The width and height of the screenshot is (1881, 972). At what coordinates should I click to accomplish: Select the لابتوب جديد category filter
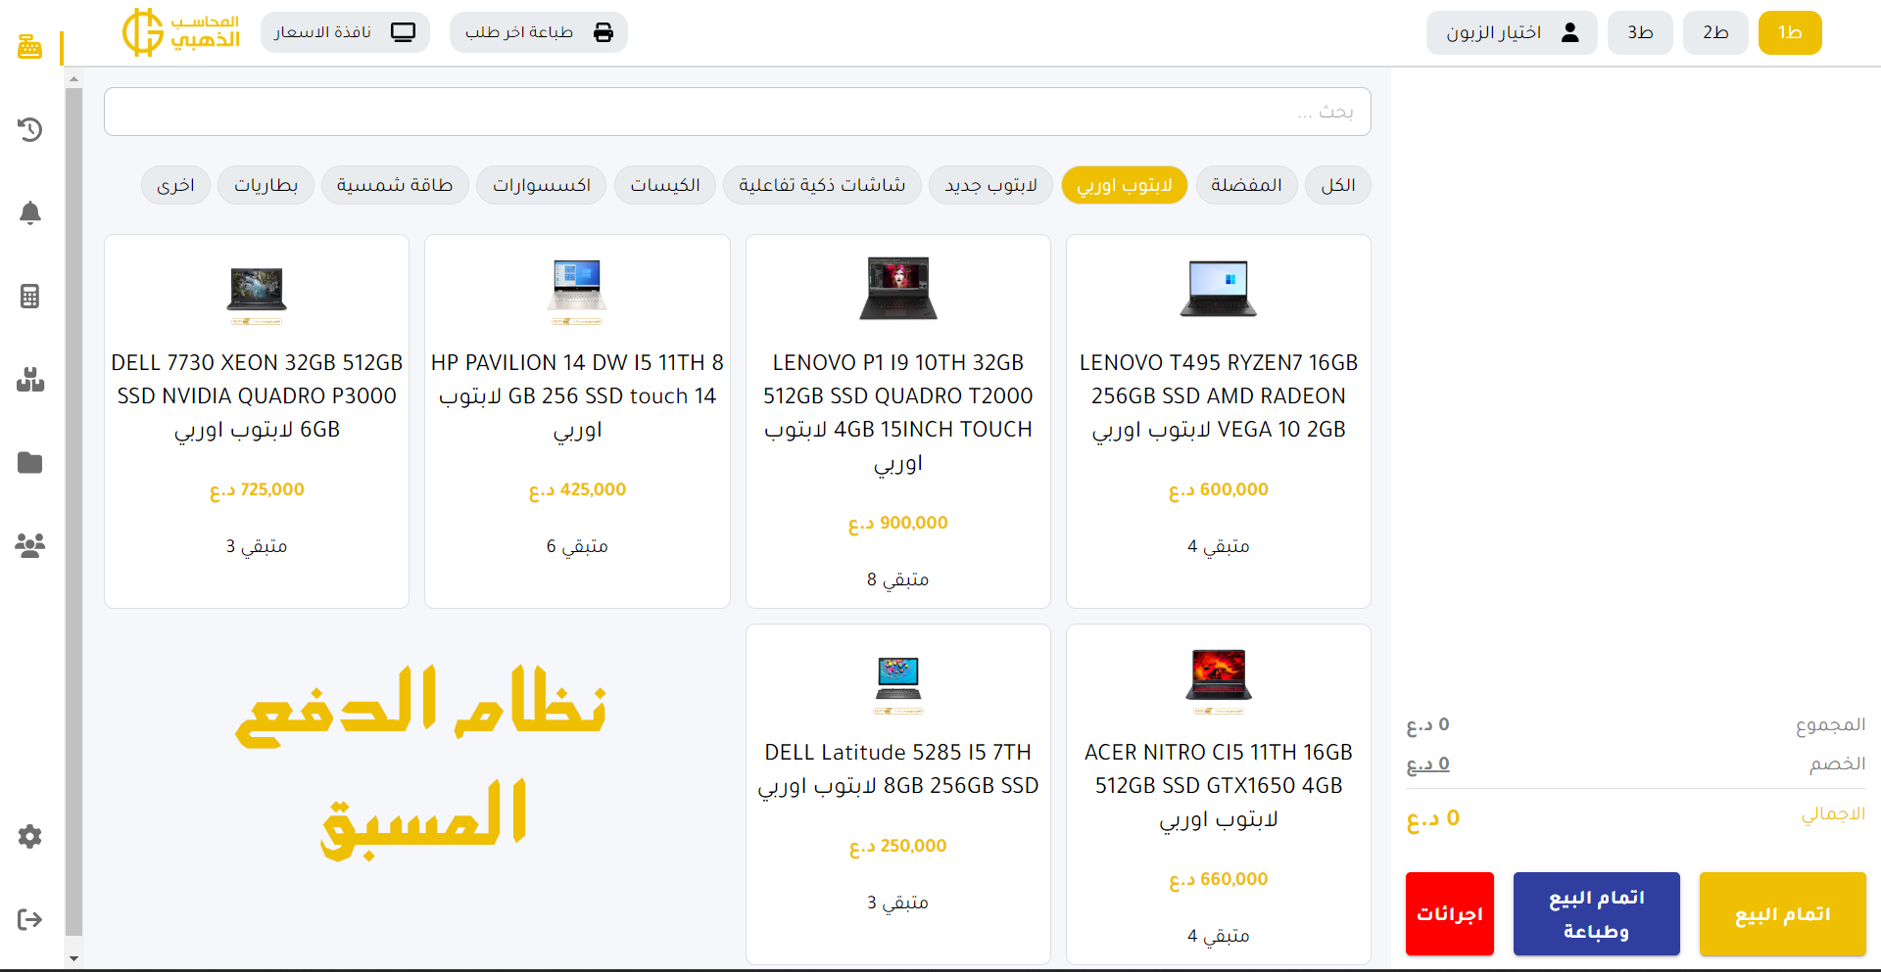[989, 185]
